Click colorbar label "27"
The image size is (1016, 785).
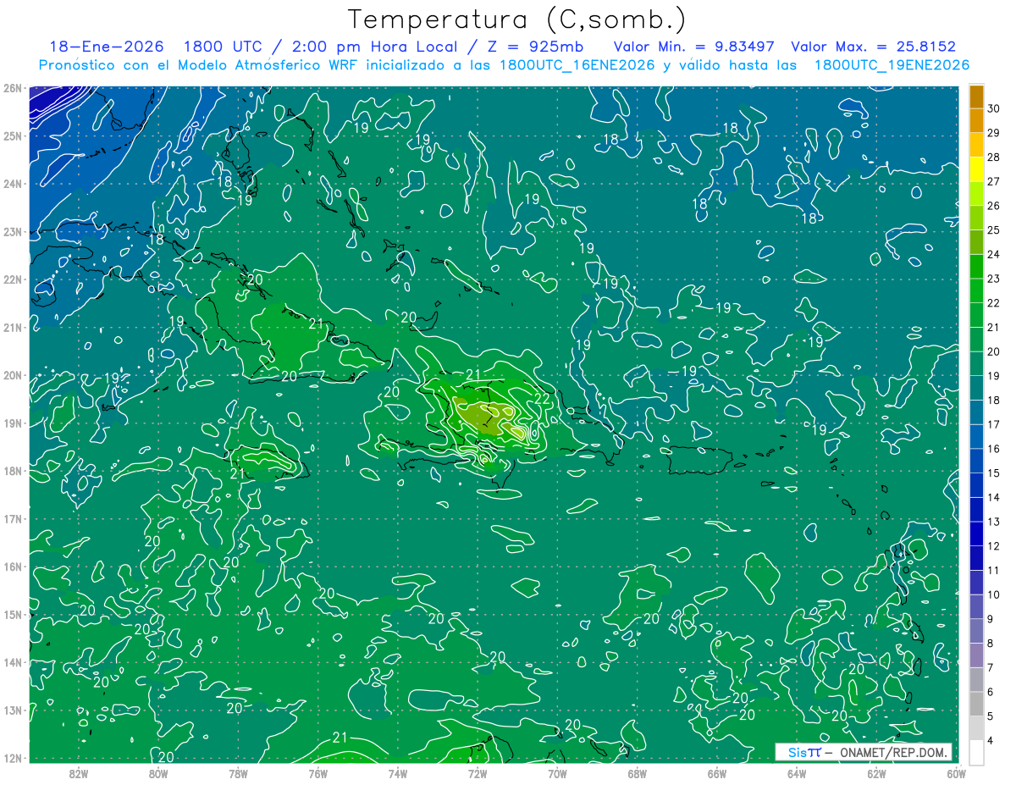pos(994,181)
